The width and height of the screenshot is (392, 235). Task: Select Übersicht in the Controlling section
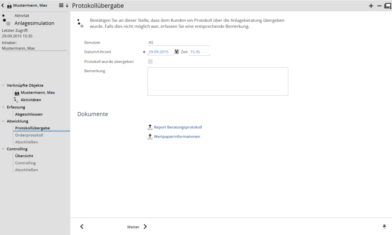point(24,156)
